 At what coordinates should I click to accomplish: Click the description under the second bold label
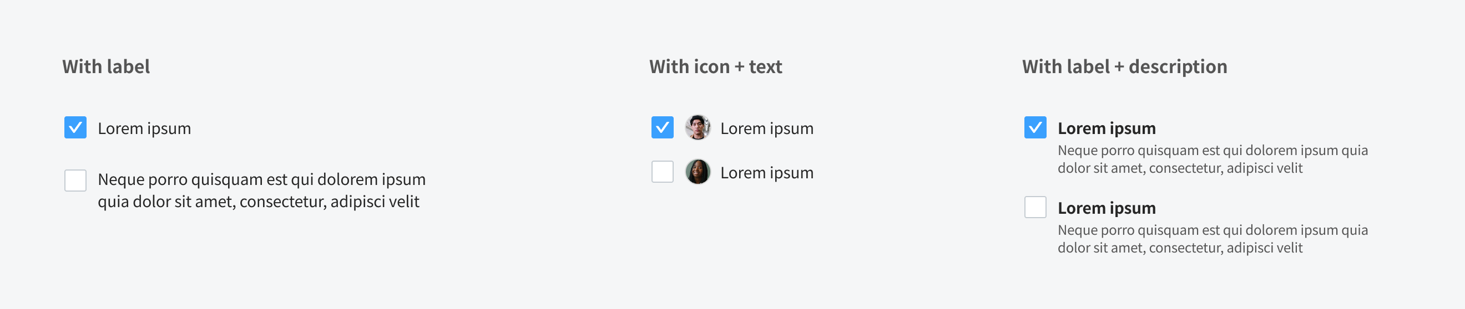1213,239
